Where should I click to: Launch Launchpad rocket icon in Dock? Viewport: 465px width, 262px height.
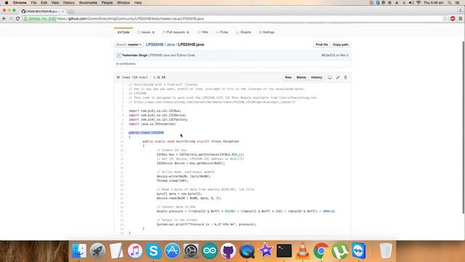coord(97,250)
